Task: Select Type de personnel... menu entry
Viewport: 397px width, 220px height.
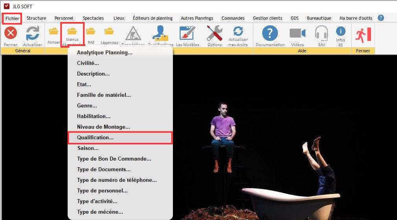Action: coord(102,190)
